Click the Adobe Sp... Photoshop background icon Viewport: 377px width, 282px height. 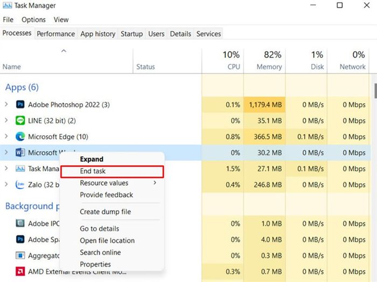(20, 240)
